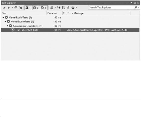Collapse second-level VisualStudioTests namespace node
141x117 pixels.
(5, 21)
